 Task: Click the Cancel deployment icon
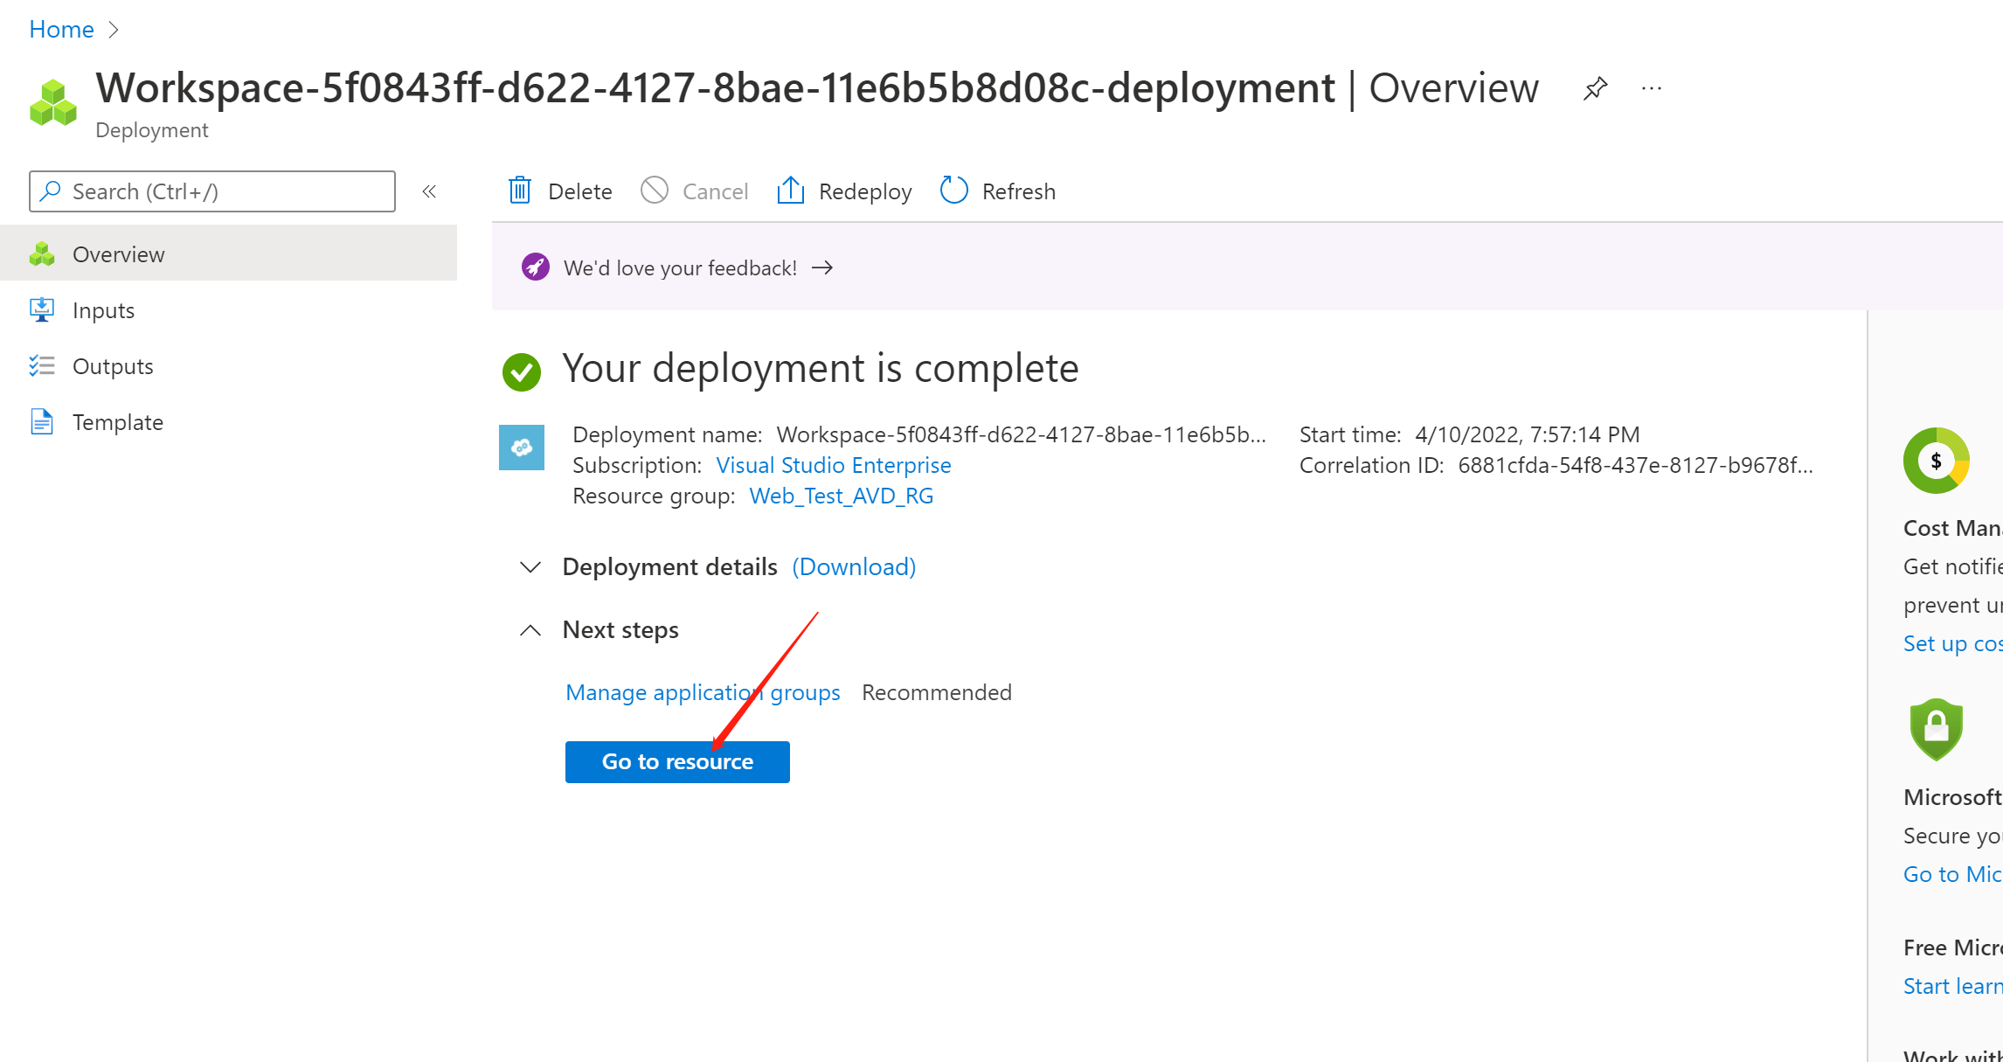(655, 191)
